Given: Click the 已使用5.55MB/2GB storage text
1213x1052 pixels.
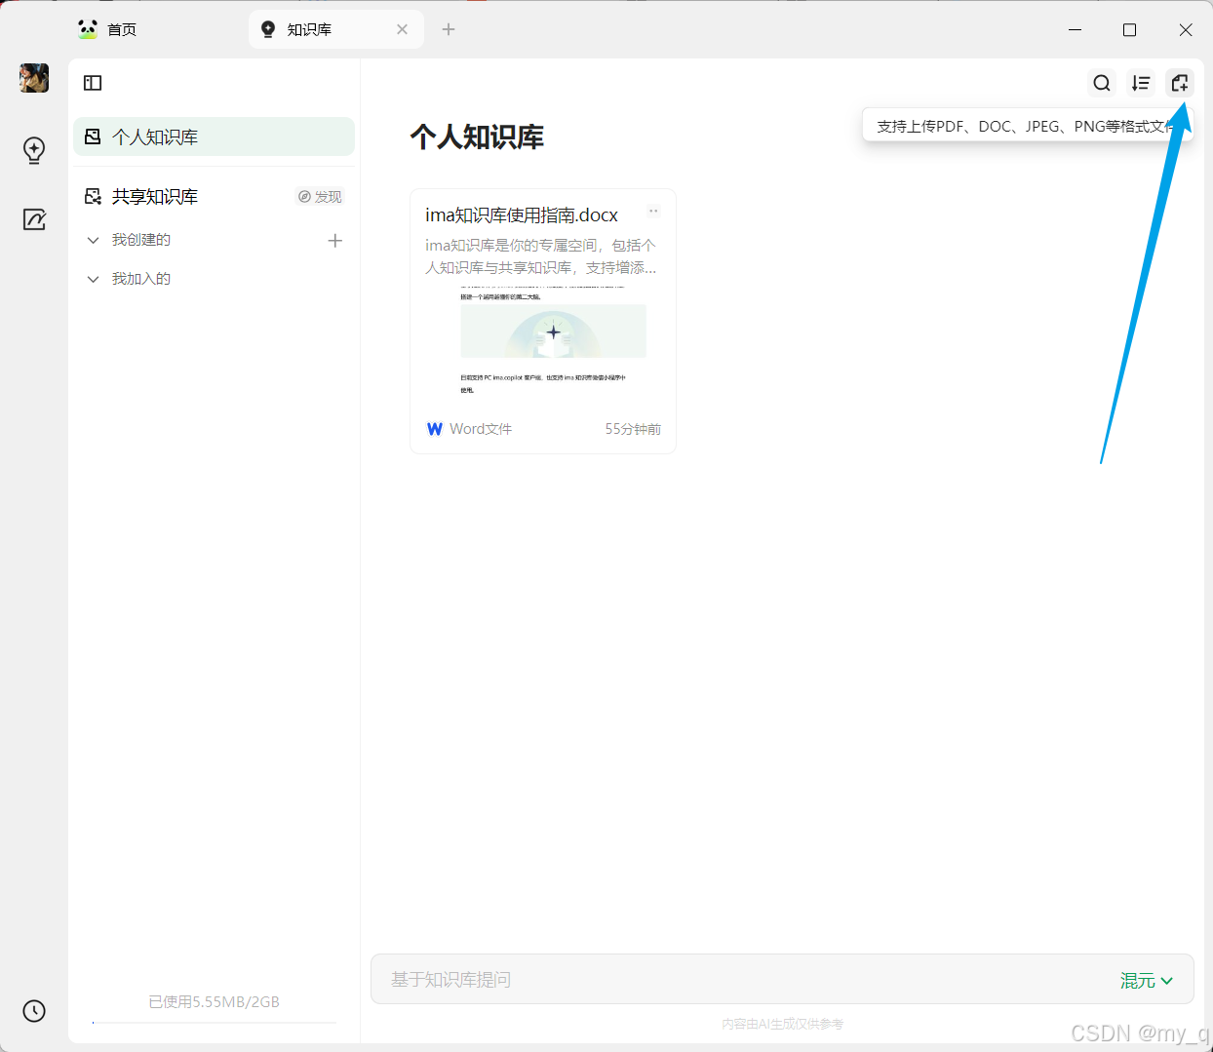Looking at the screenshot, I should pyautogui.click(x=215, y=1001).
